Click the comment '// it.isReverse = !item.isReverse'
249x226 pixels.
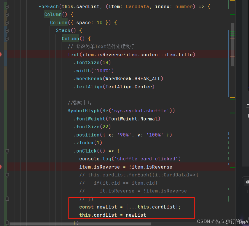coord(133,191)
